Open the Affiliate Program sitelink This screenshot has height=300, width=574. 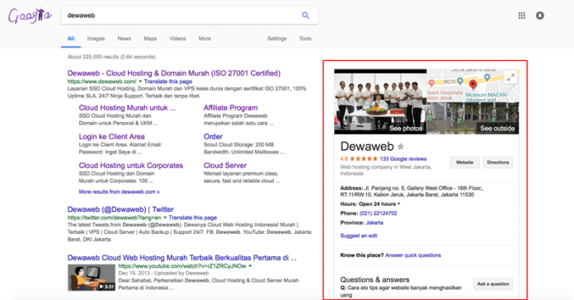point(231,108)
